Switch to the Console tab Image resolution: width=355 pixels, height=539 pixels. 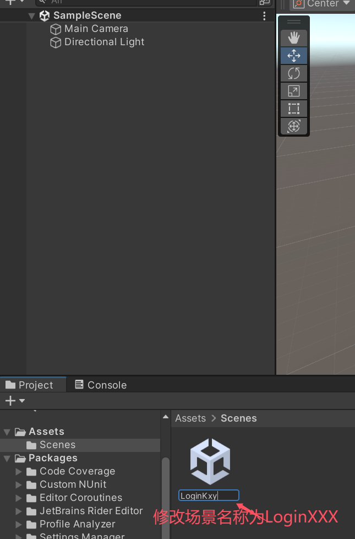(101, 385)
